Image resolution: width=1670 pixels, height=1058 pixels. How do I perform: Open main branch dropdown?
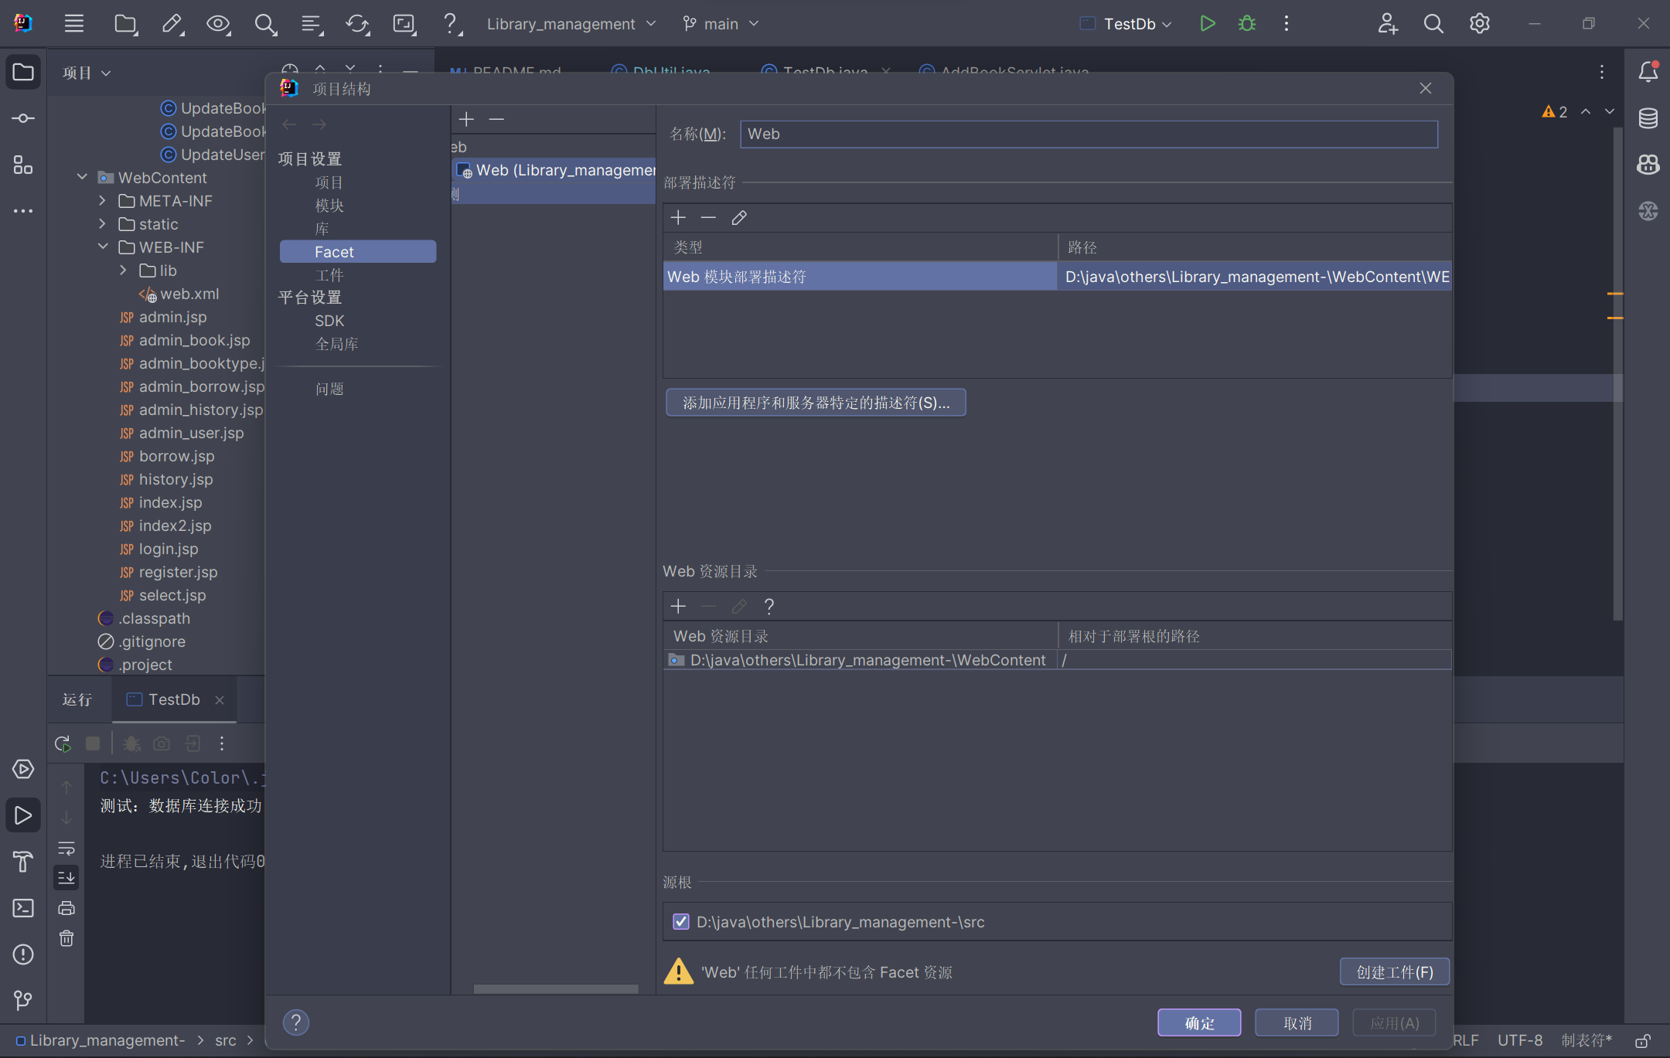[x=721, y=24]
